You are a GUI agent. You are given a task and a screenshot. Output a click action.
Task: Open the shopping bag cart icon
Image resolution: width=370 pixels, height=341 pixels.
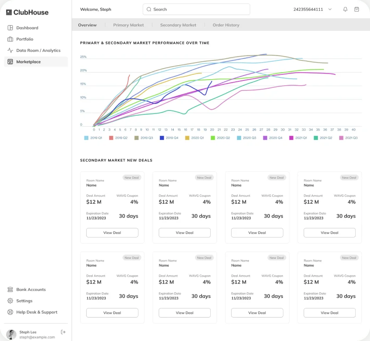[x=357, y=9]
